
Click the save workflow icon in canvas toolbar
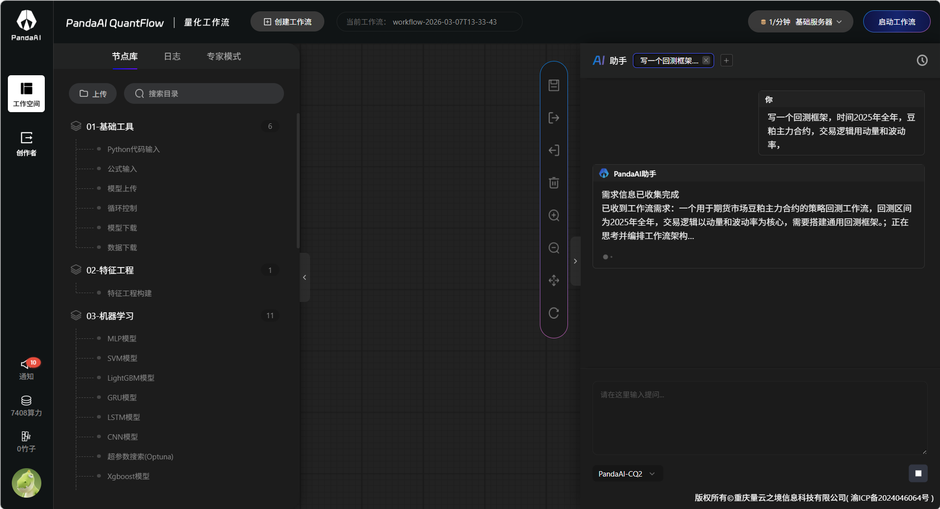point(554,85)
